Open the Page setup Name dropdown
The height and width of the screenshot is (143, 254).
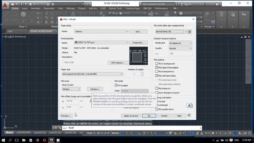(101, 31)
